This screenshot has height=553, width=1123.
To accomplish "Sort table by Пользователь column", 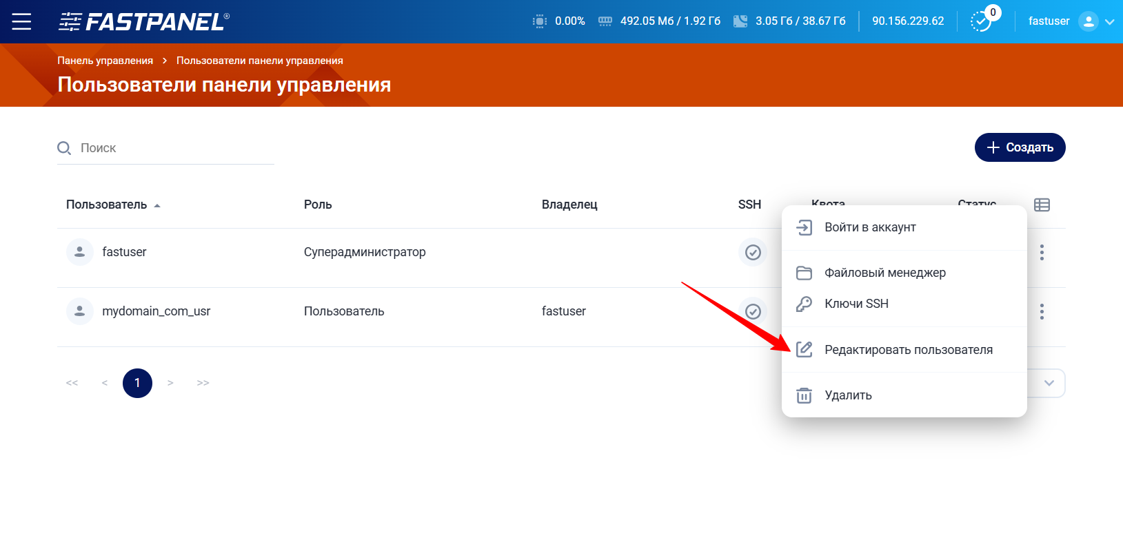I will (107, 205).
